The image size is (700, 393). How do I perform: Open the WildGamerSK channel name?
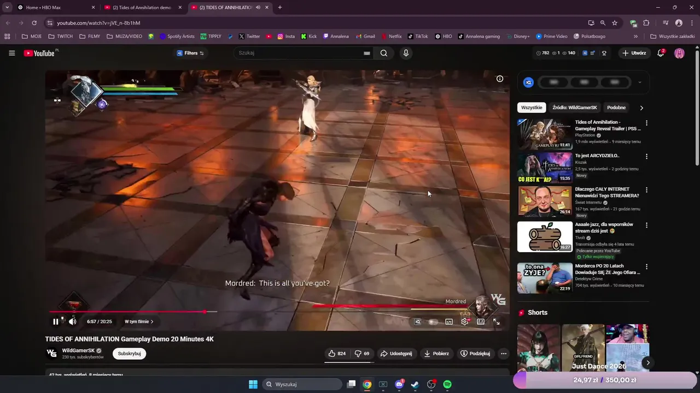click(x=78, y=350)
